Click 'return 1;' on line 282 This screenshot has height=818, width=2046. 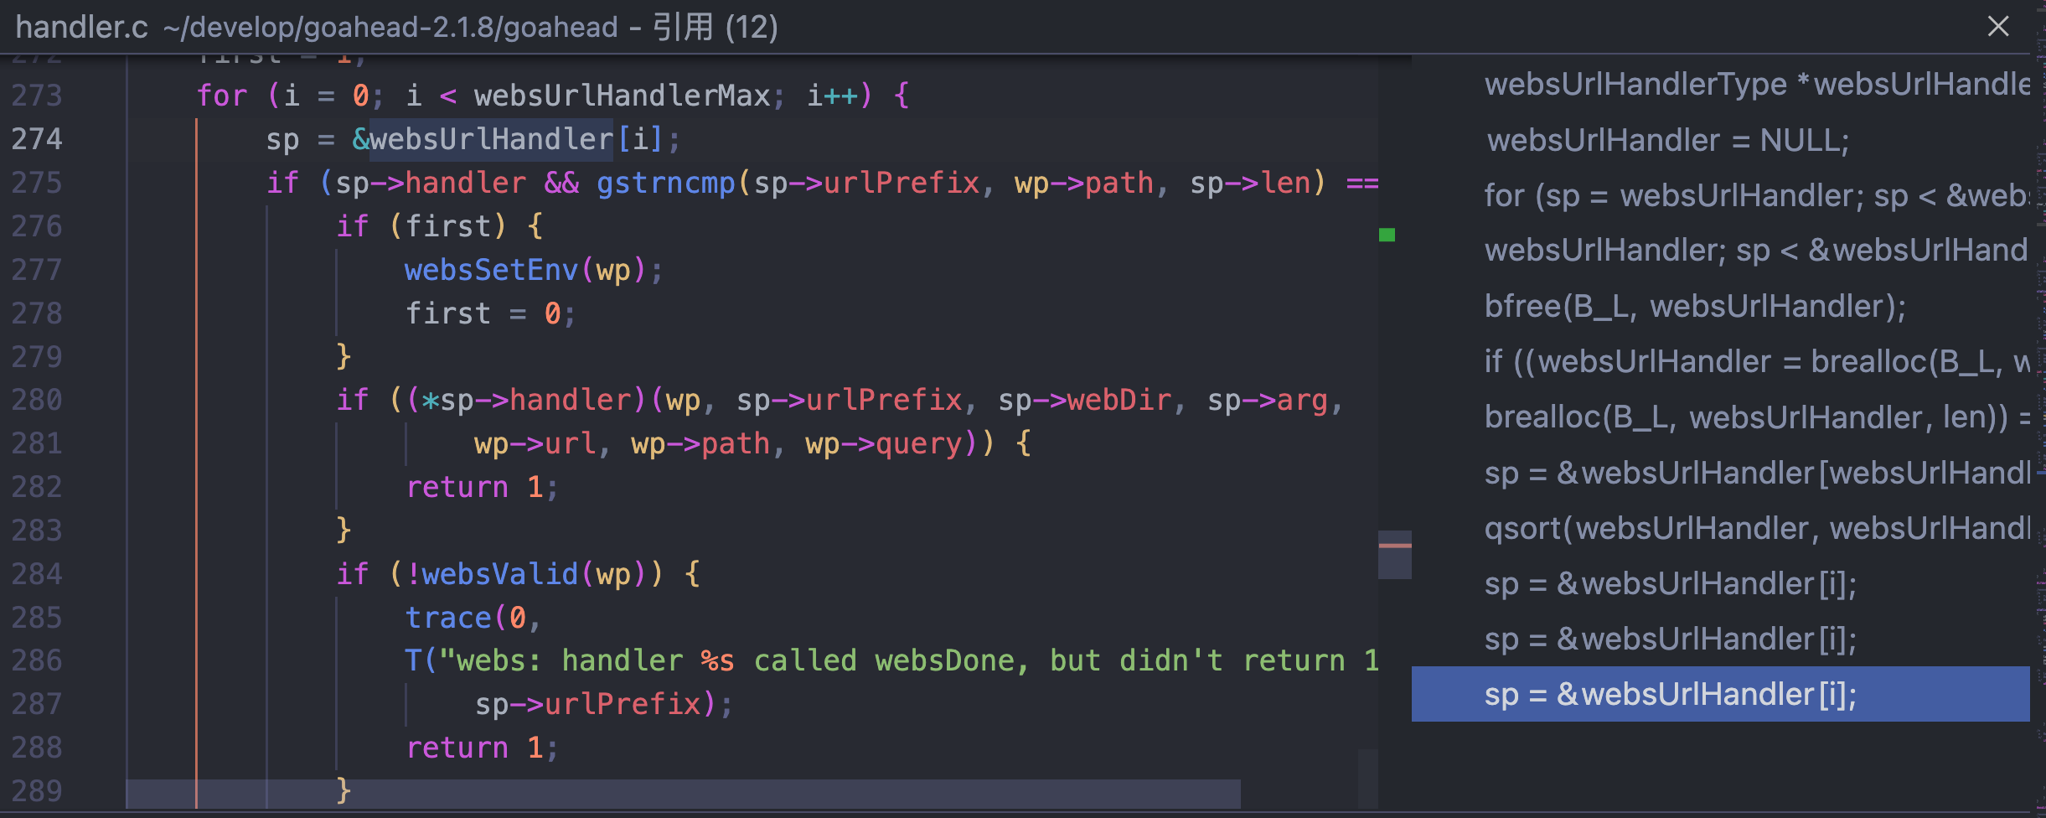click(483, 486)
